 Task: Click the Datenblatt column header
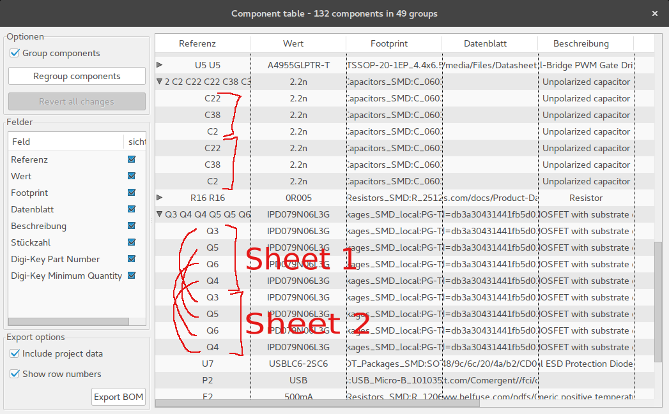tap(489, 44)
